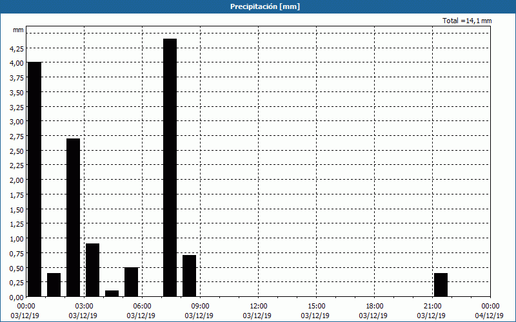Image resolution: width=516 pixels, height=322 pixels.
Task: Click the '03/12/19' date under 03:00
Action: coord(83,316)
